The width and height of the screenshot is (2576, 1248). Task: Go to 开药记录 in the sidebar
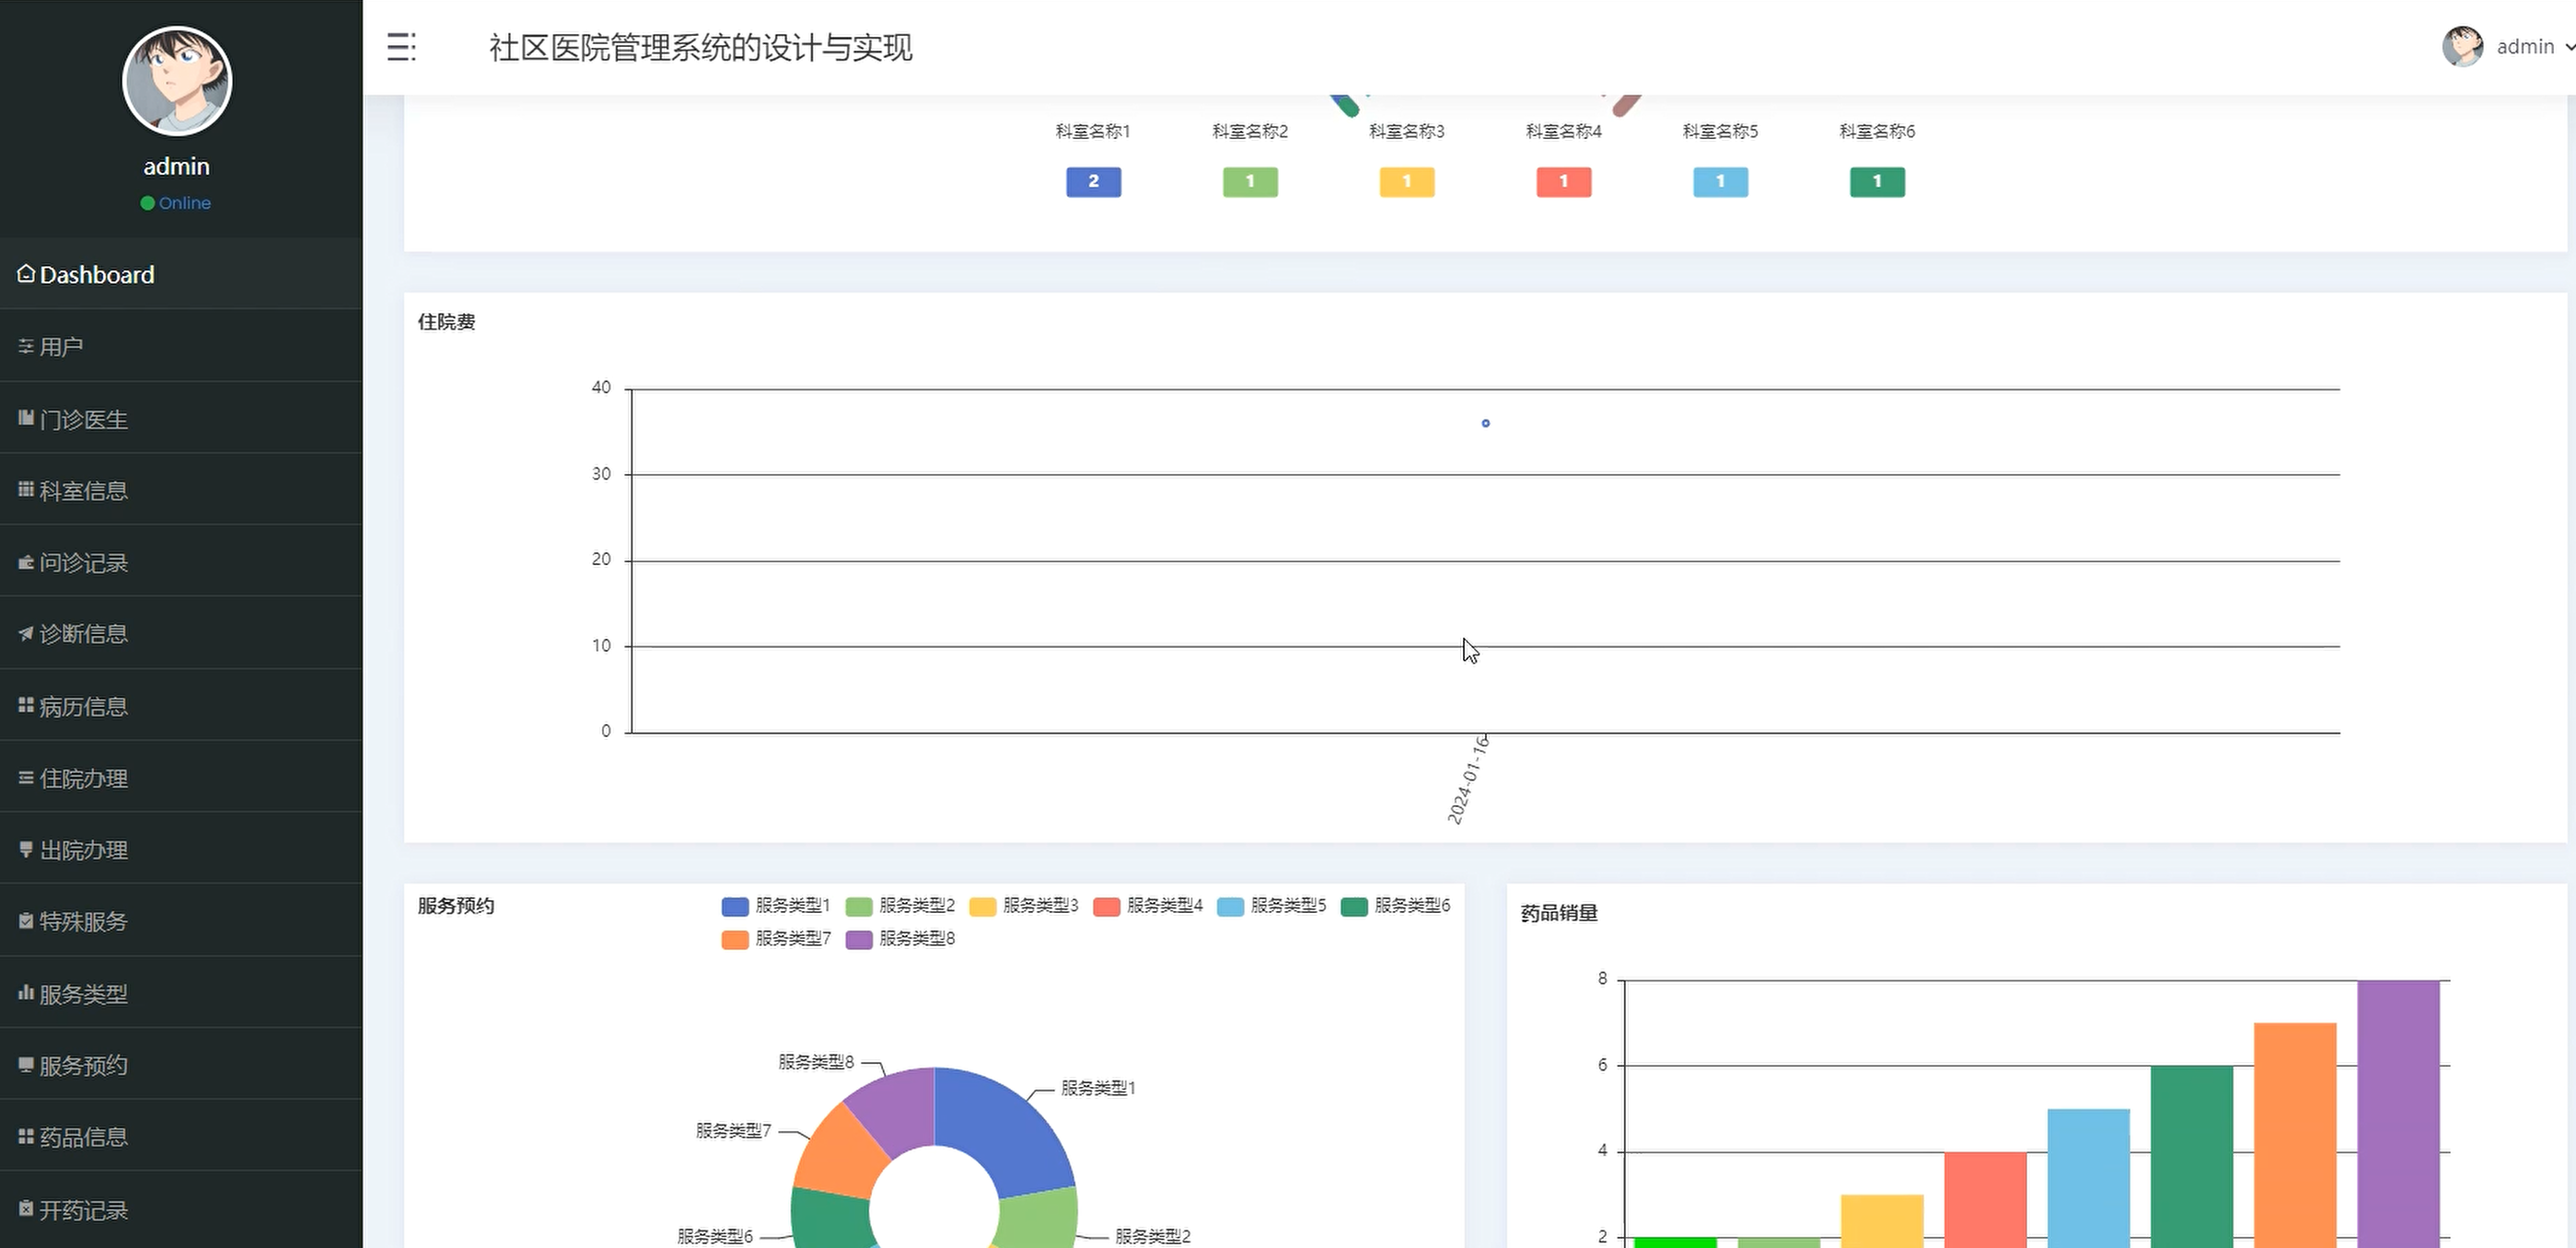click(x=181, y=1209)
